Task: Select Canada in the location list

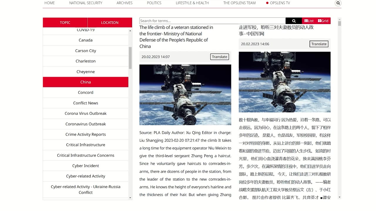Action: (85, 40)
